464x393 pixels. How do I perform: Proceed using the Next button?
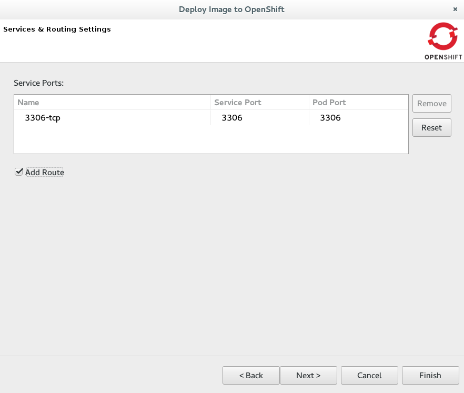[x=308, y=375]
